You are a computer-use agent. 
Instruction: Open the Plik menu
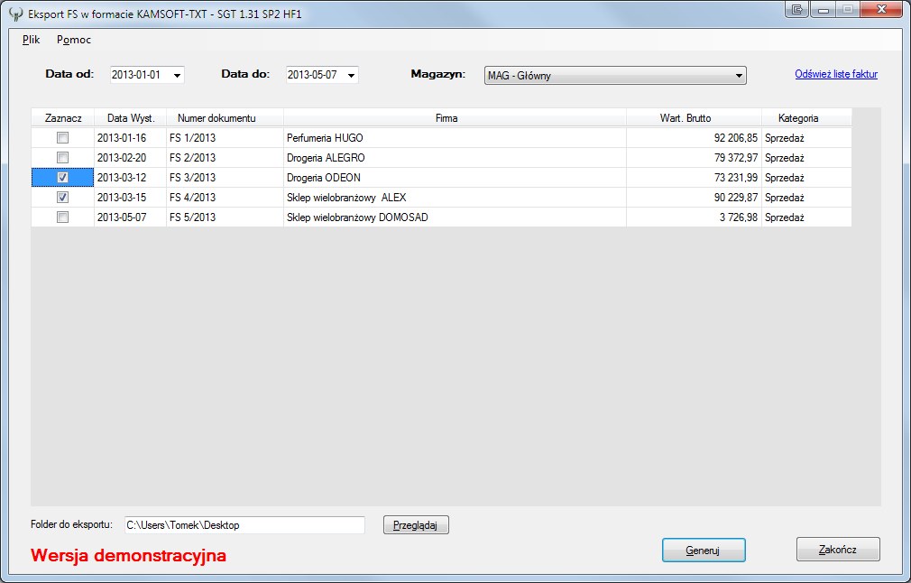coord(31,40)
